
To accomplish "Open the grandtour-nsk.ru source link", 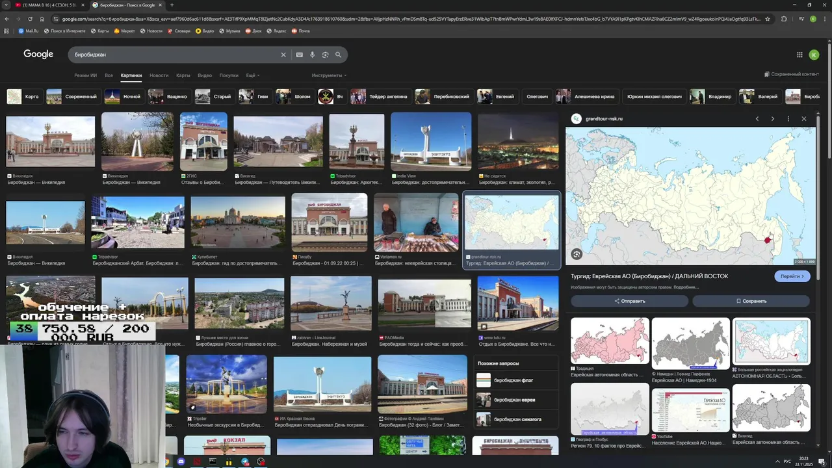I will (604, 119).
